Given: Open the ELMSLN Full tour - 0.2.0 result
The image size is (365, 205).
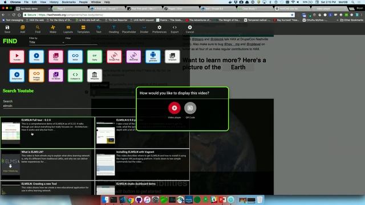Looking at the screenshot, I should [47, 133].
